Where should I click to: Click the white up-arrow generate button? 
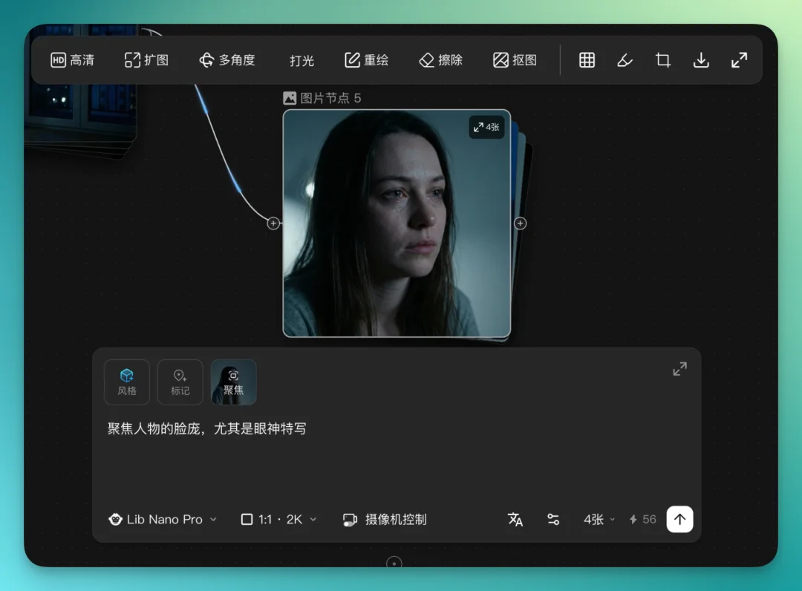click(x=679, y=519)
